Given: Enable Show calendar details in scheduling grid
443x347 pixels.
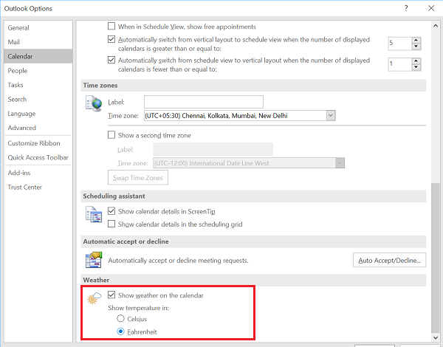Looking at the screenshot, I should [112, 224].
